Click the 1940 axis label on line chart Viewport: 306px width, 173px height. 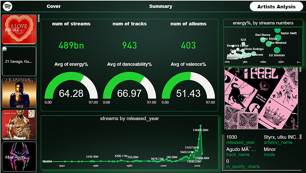coord(62,166)
